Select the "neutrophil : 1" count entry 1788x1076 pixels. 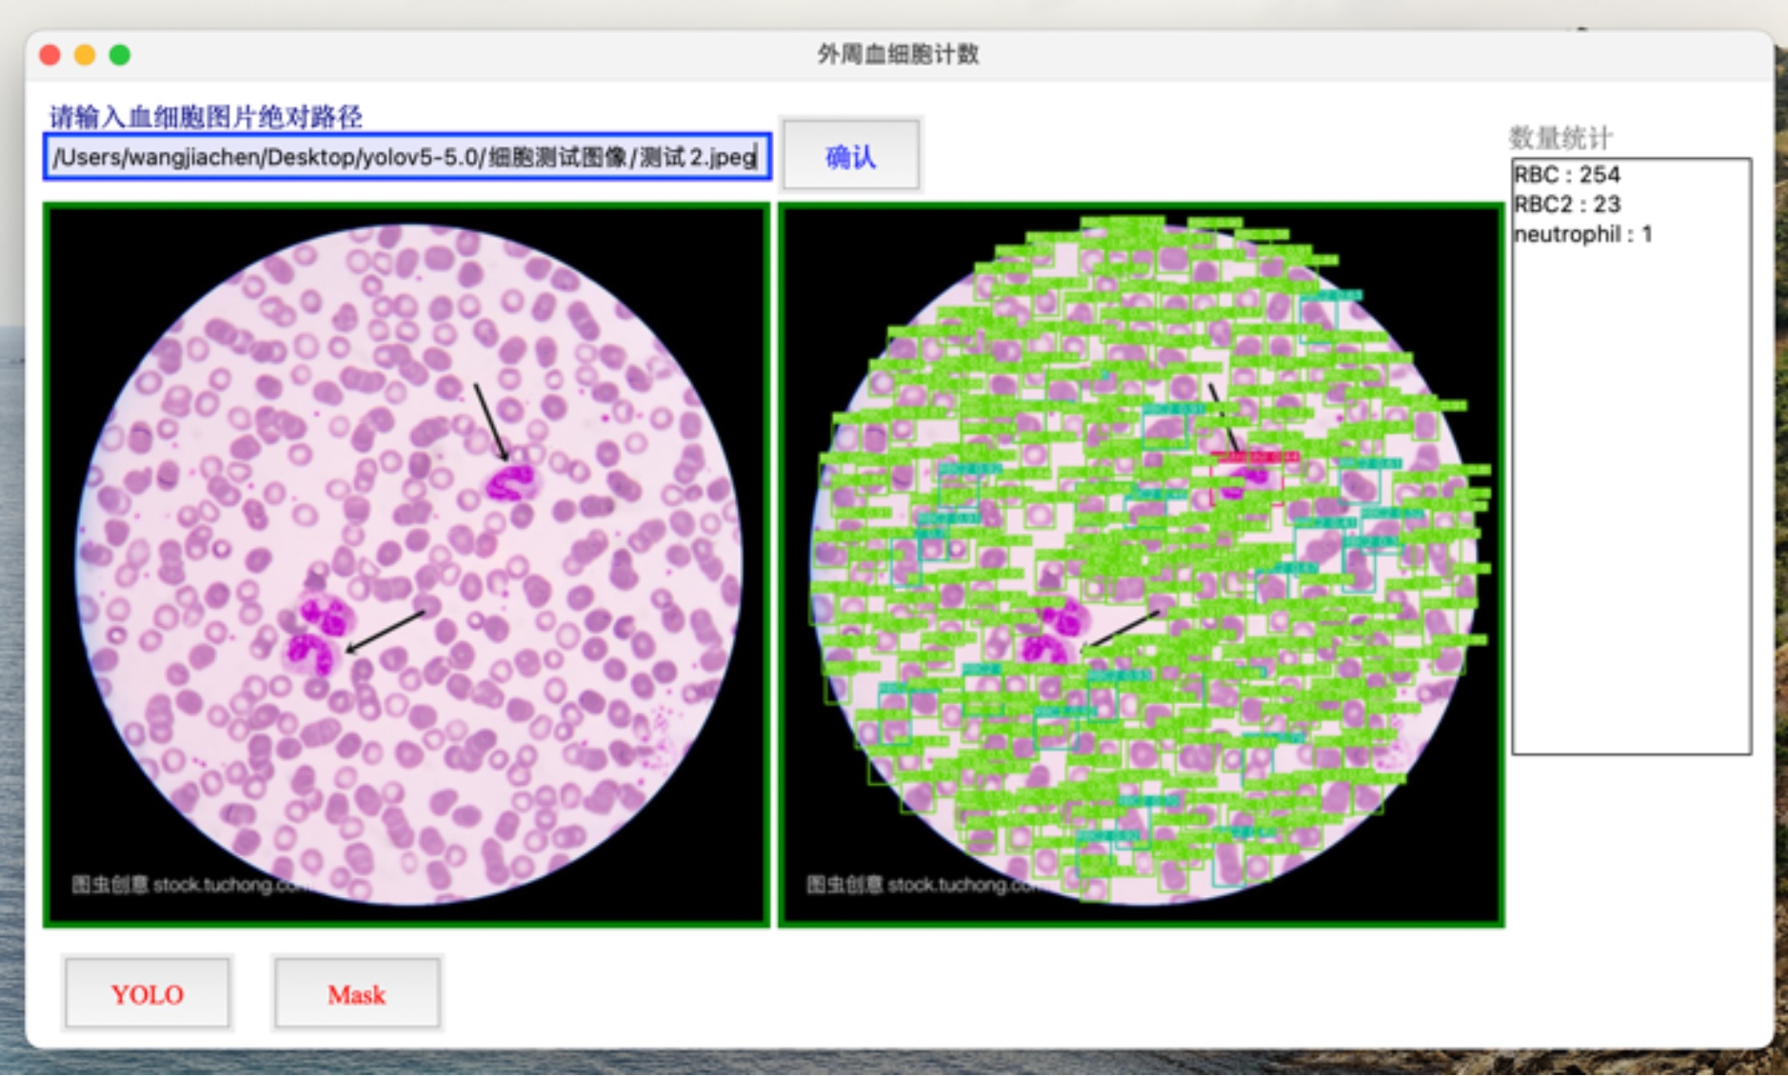coord(1582,234)
